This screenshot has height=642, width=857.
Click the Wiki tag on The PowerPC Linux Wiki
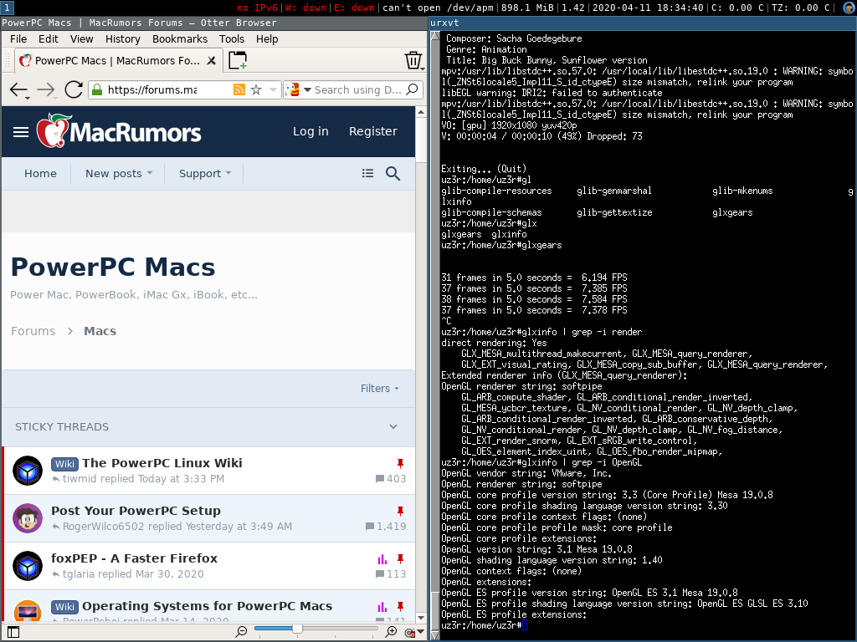64,463
